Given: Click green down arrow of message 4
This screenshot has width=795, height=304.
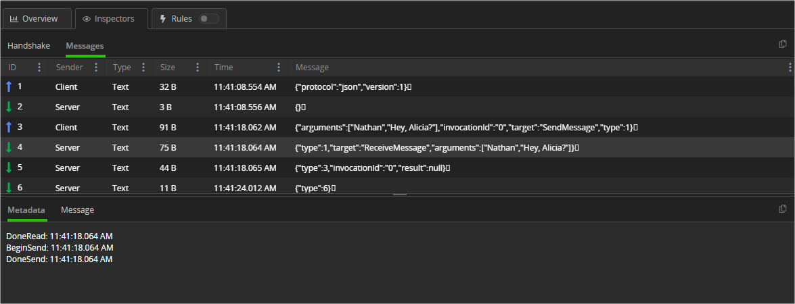Looking at the screenshot, I should point(9,147).
